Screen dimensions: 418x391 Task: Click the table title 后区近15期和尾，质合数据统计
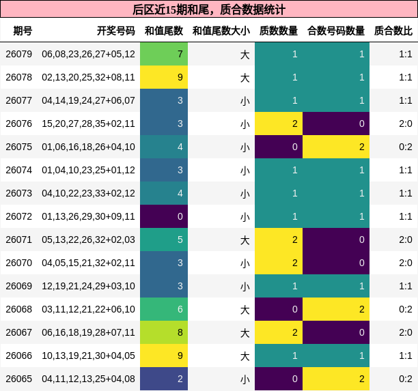209,10
